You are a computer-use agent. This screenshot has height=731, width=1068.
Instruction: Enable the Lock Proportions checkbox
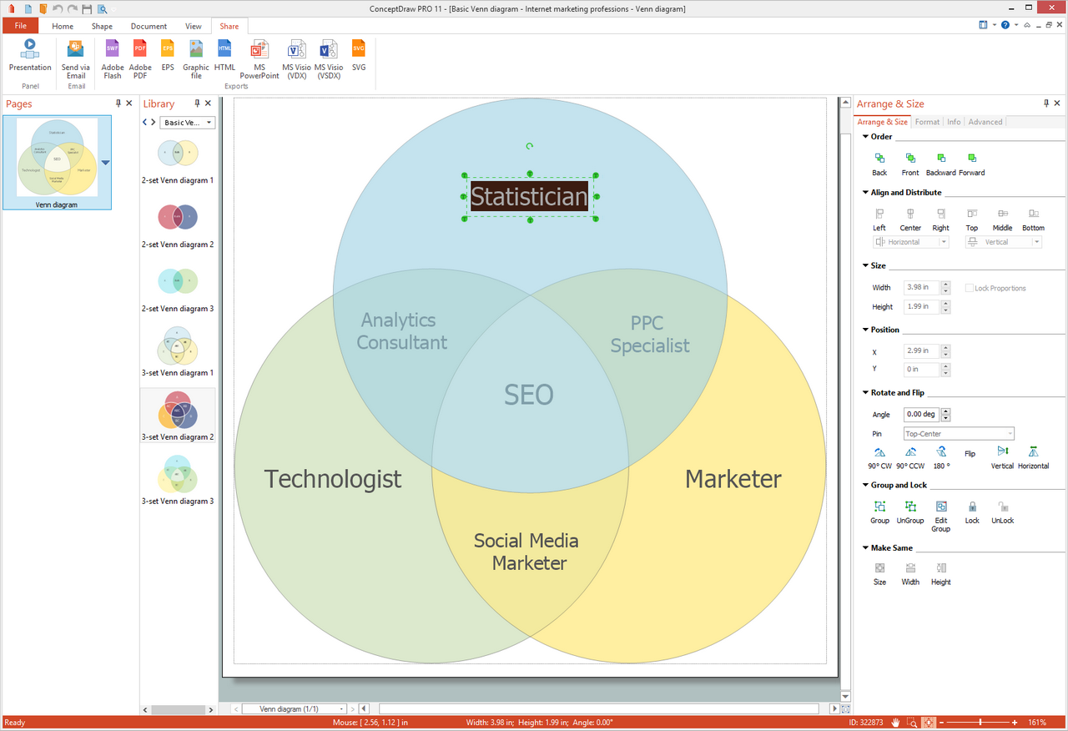[970, 288]
